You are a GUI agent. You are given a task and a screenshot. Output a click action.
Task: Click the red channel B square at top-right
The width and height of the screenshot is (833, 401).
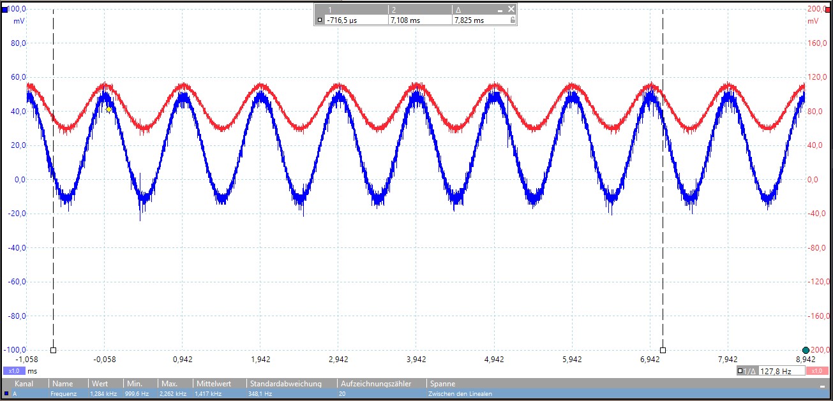(829, 9)
